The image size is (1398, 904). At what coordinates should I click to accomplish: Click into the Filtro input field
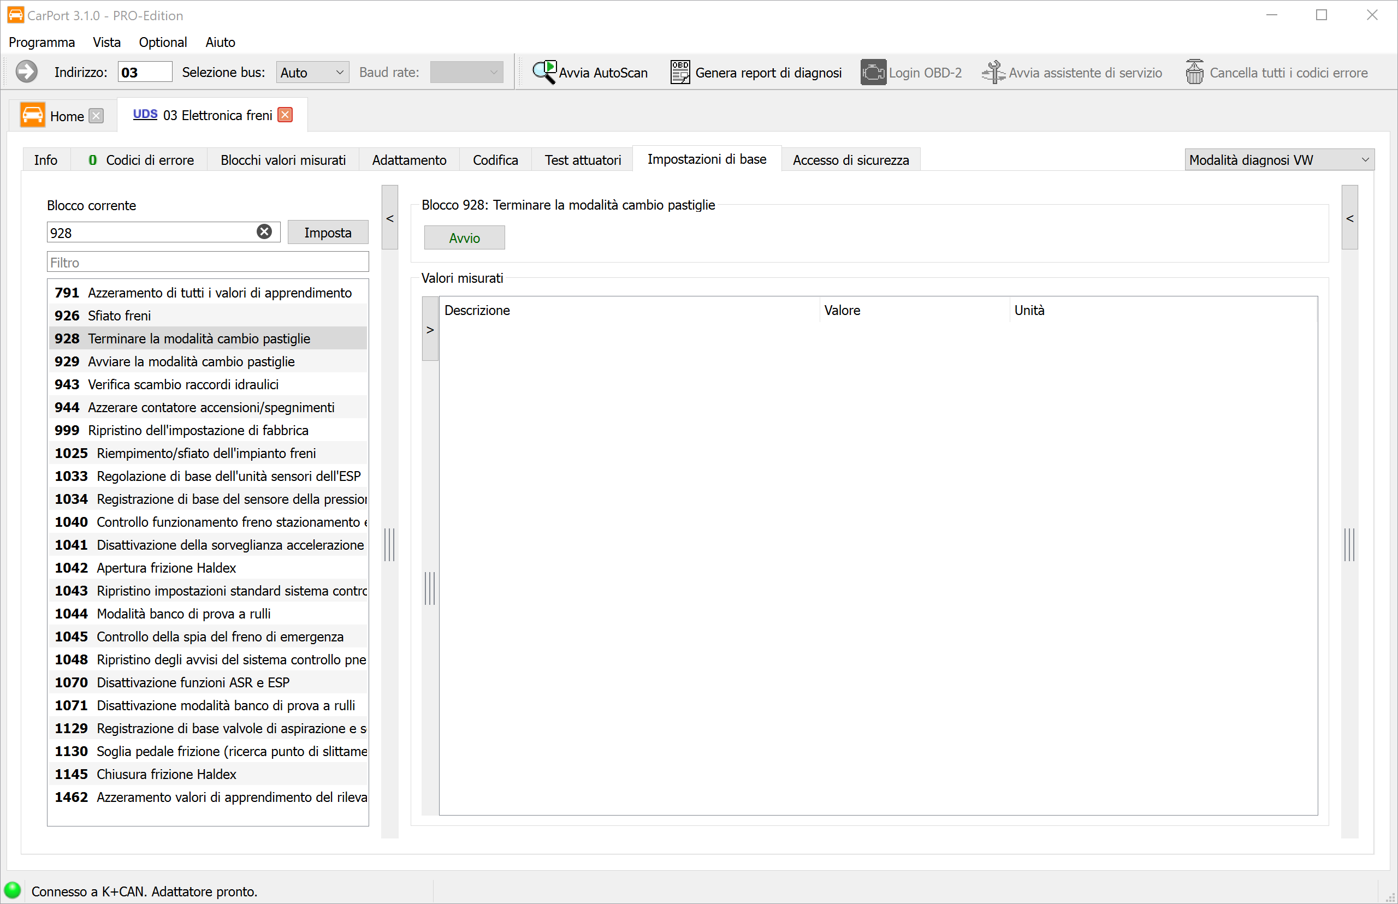pos(208,262)
